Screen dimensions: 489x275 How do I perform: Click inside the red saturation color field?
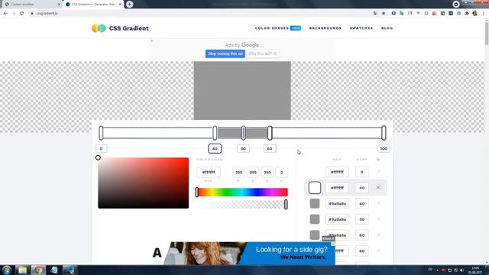pyautogui.click(x=144, y=183)
